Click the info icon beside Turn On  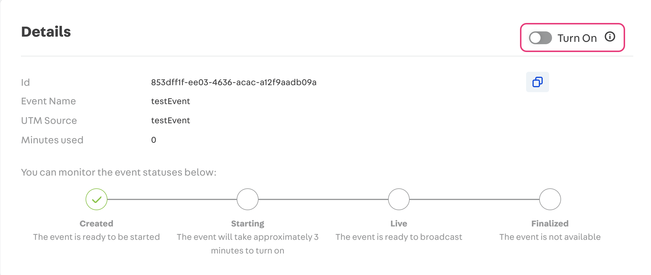click(x=610, y=37)
